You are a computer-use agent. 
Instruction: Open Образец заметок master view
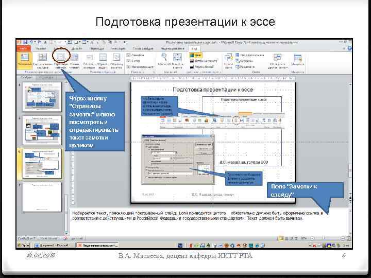116,61
